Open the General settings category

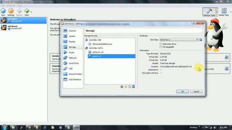73,31
